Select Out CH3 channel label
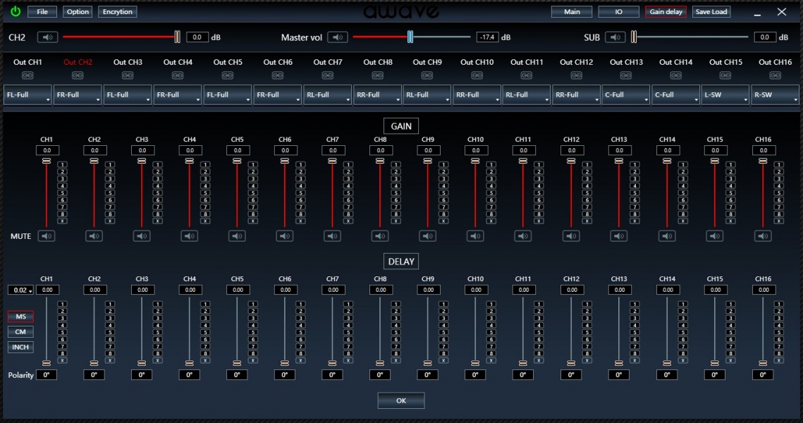803x423 pixels. pos(128,62)
